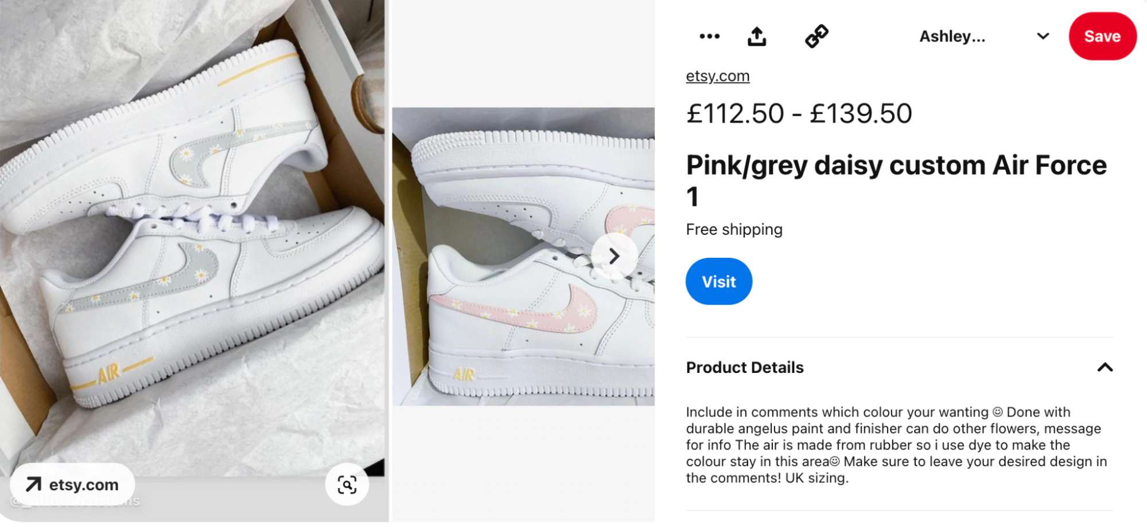
Task: Open the grey daisy sneakers main image
Action: pos(192,229)
